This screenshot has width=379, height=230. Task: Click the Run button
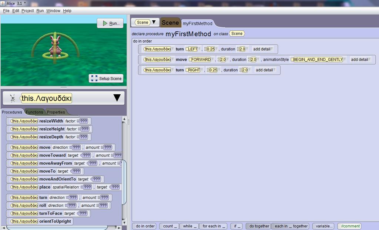pos(110,23)
